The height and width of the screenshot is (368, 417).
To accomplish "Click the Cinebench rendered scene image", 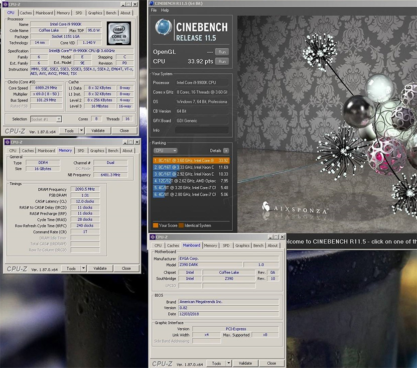I will coord(327,125).
